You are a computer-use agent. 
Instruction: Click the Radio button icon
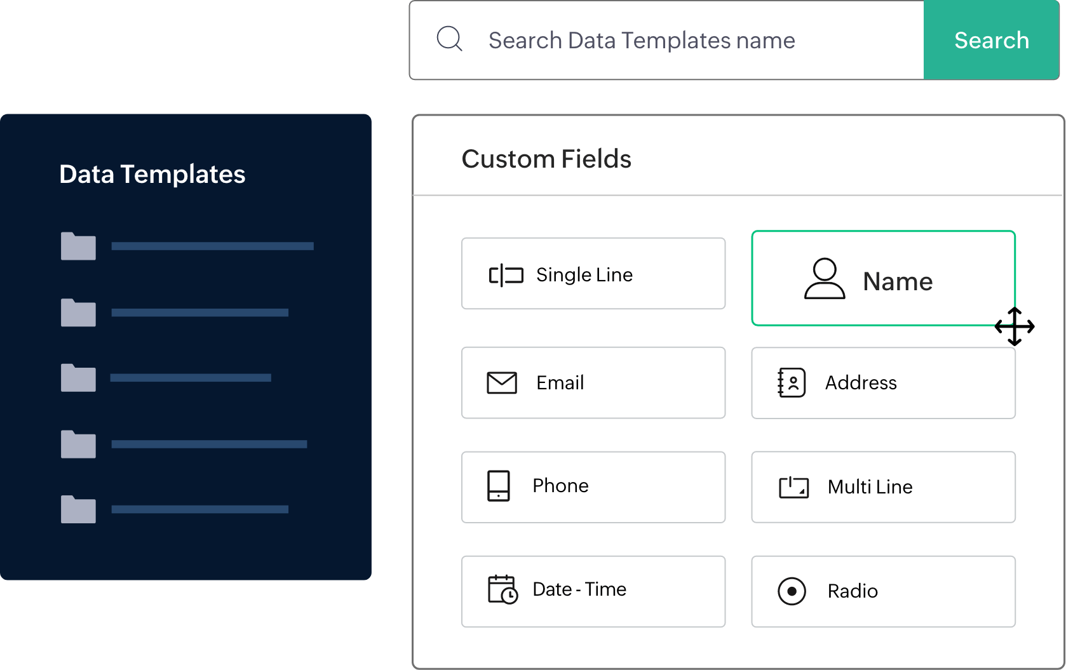792,591
